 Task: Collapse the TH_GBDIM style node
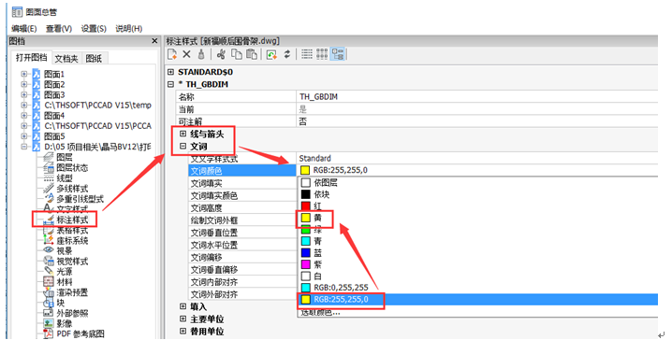click(170, 84)
